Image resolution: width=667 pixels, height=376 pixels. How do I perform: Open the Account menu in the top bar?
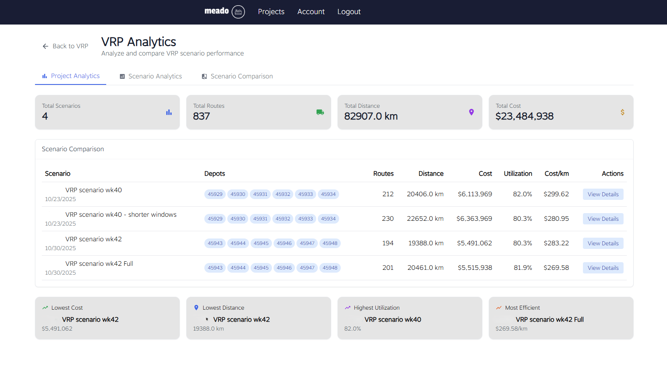point(311,12)
